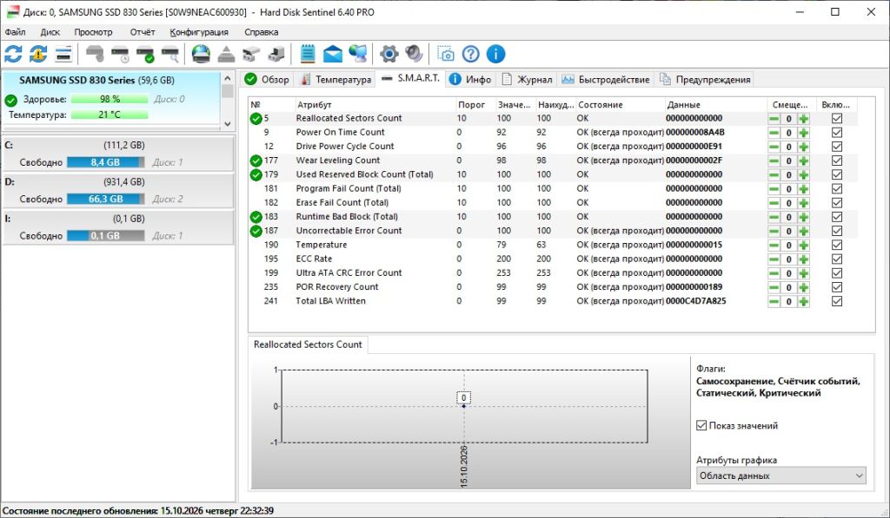Click the disk with clock toolbar icon
Viewport: 890px width, 518px height.
120,55
